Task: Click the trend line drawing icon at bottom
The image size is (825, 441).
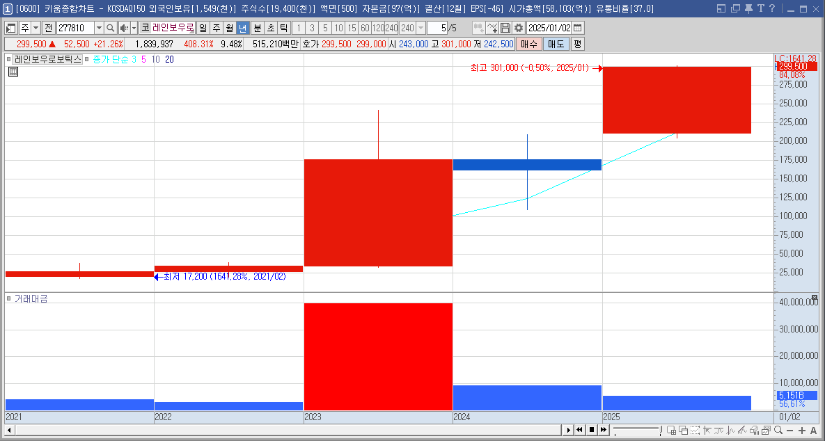Action: 742,430
